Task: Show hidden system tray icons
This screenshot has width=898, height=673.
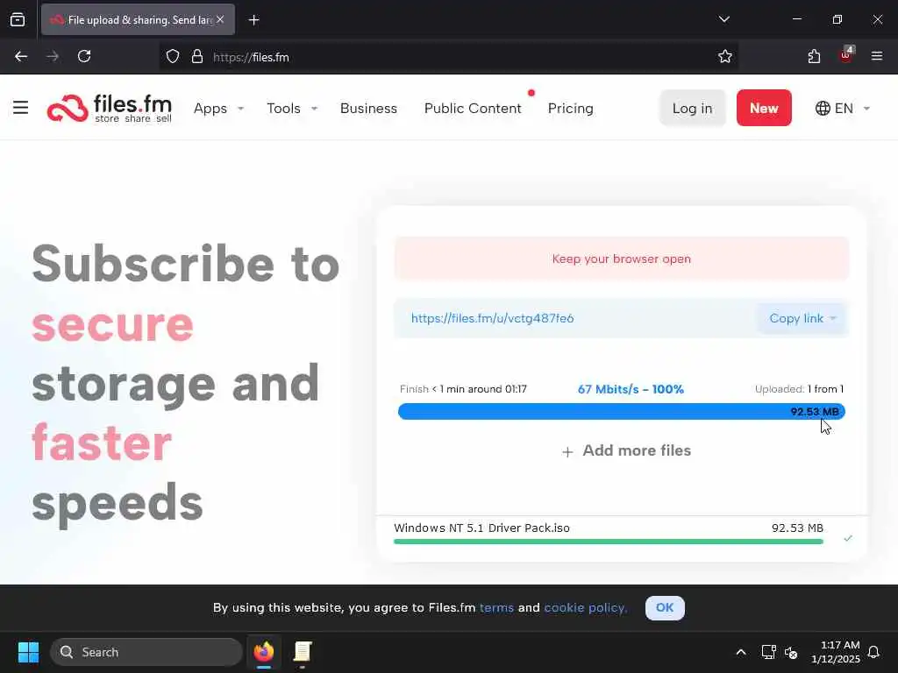Action: pyautogui.click(x=740, y=652)
